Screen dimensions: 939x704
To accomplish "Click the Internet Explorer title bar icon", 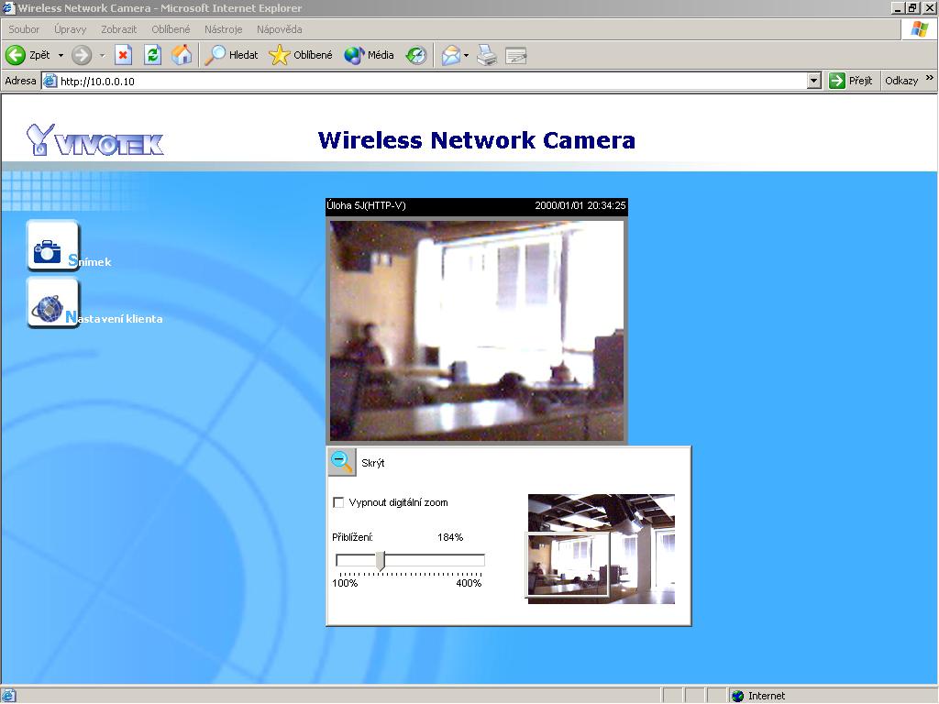I will (x=7, y=7).
